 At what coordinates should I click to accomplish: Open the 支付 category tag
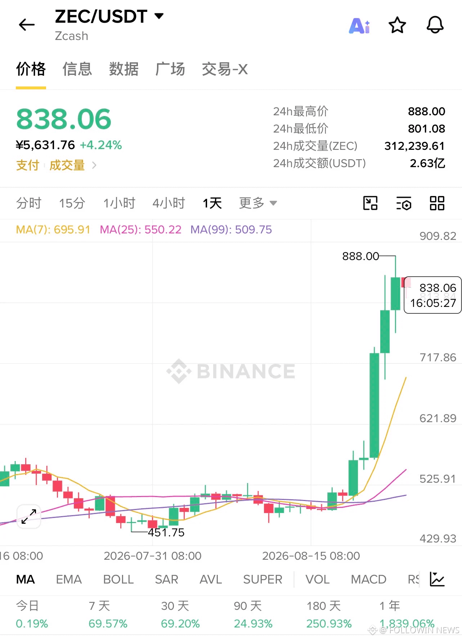pyautogui.click(x=28, y=165)
